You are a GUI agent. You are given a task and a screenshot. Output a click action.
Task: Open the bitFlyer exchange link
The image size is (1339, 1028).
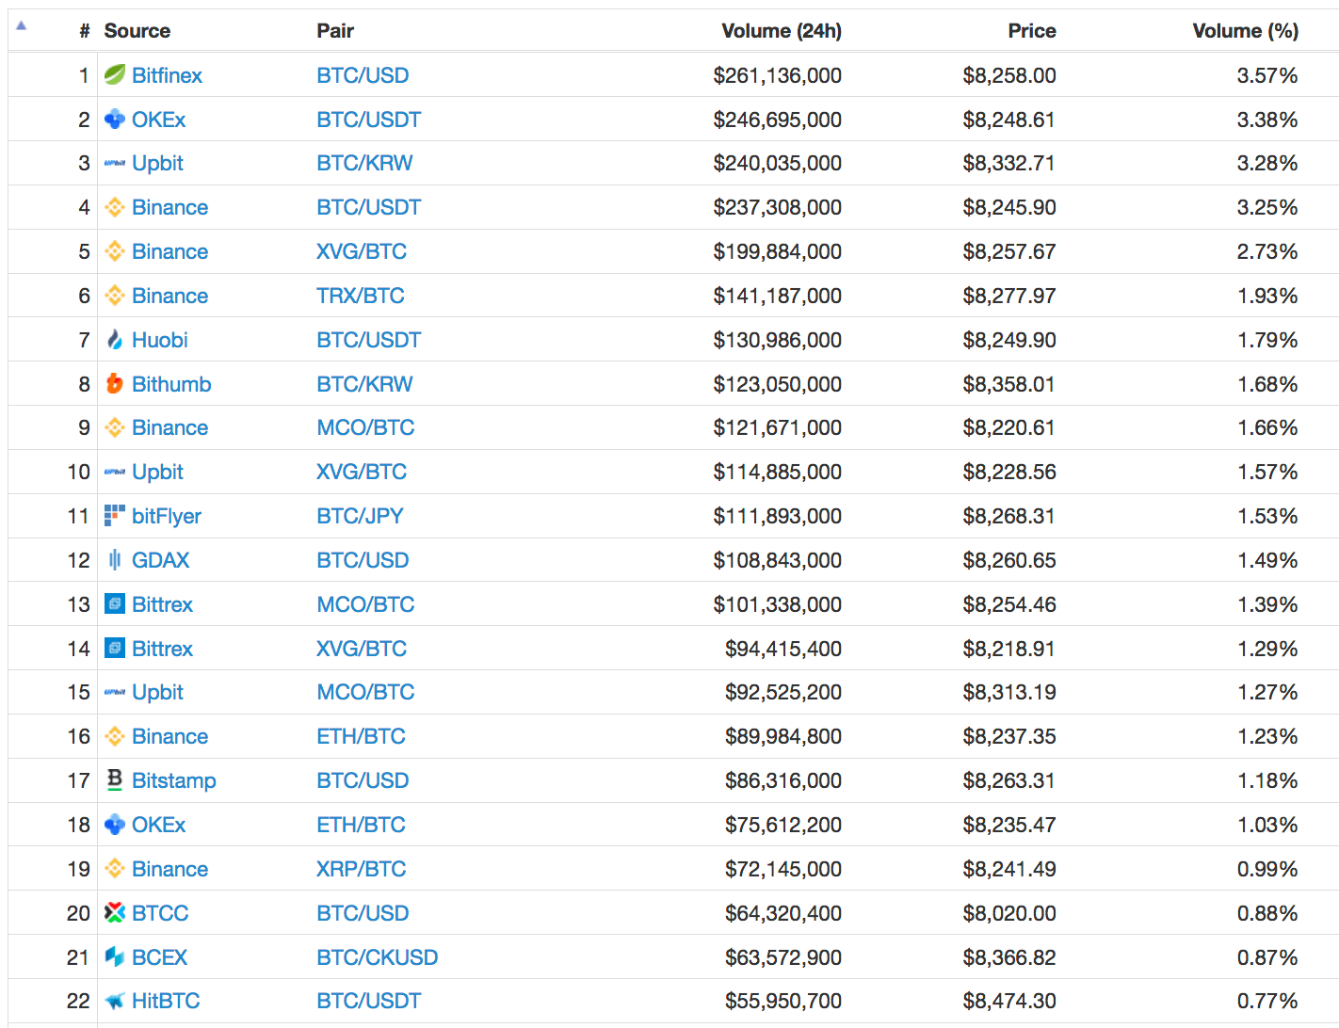coord(167,516)
